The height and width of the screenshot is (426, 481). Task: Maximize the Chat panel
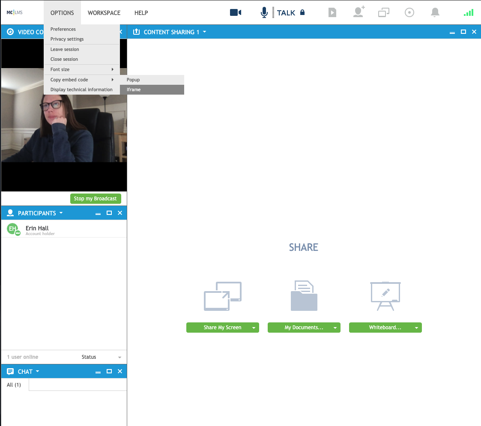[x=109, y=371]
